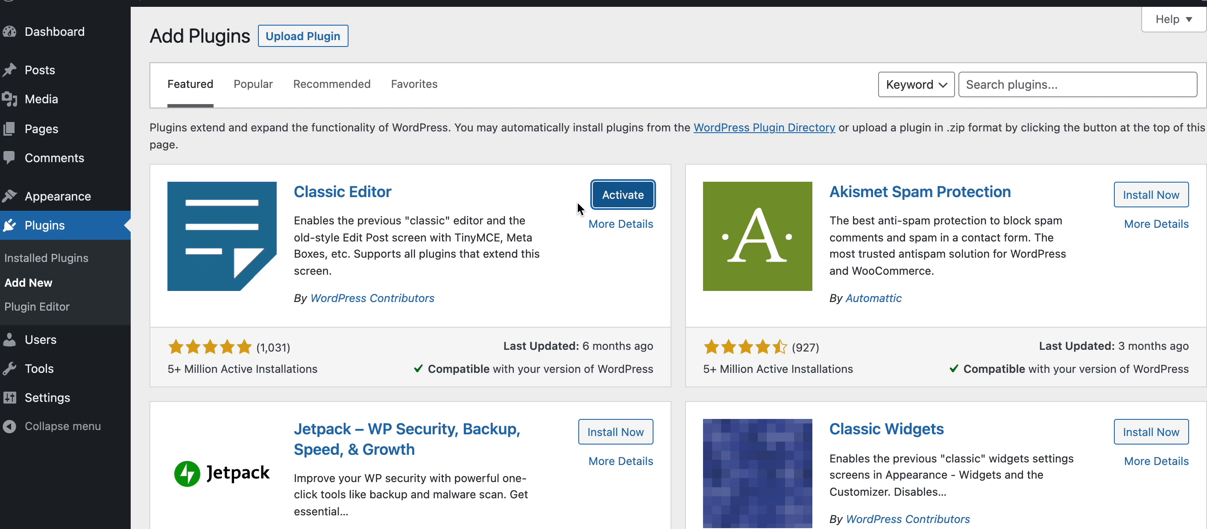Click the "(927)" review count

point(805,347)
